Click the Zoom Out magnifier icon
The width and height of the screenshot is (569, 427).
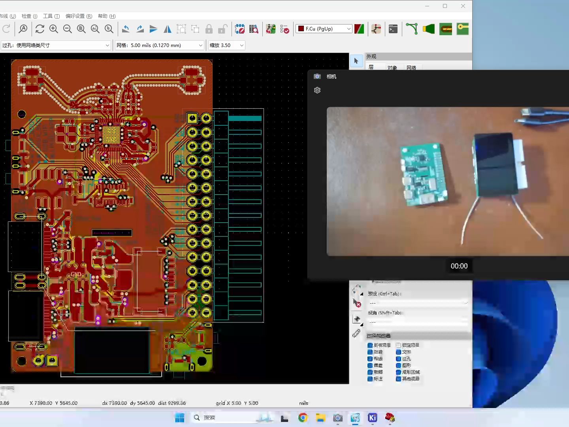[x=68, y=29]
